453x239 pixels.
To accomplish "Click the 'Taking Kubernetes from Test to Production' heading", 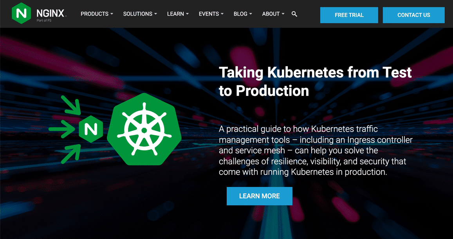I will [315, 81].
